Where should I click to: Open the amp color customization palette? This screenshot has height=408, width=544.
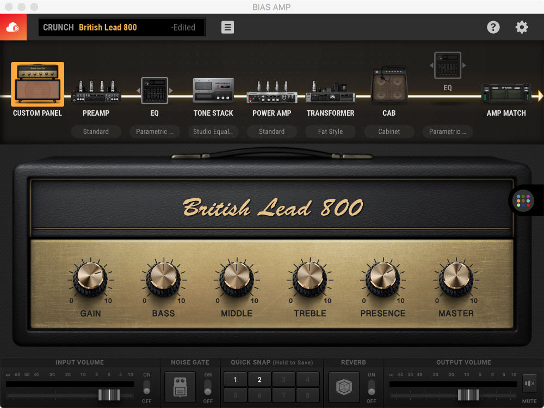[x=524, y=200]
